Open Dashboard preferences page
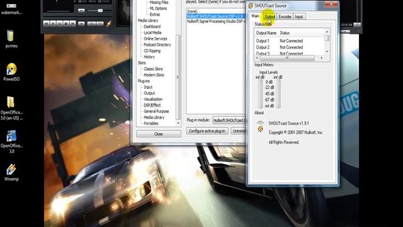 click(x=152, y=26)
